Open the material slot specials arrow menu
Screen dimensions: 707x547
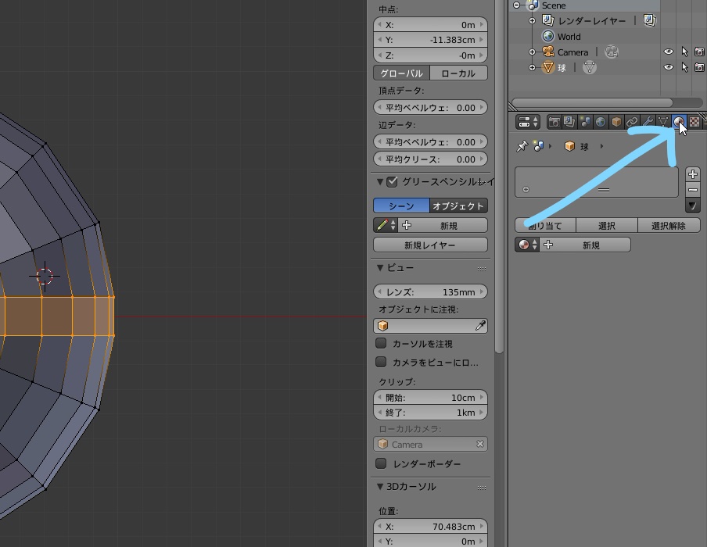693,206
